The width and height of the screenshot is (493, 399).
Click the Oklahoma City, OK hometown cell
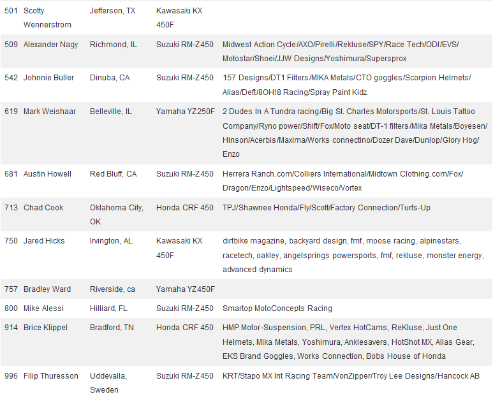pyautogui.click(x=116, y=214)
